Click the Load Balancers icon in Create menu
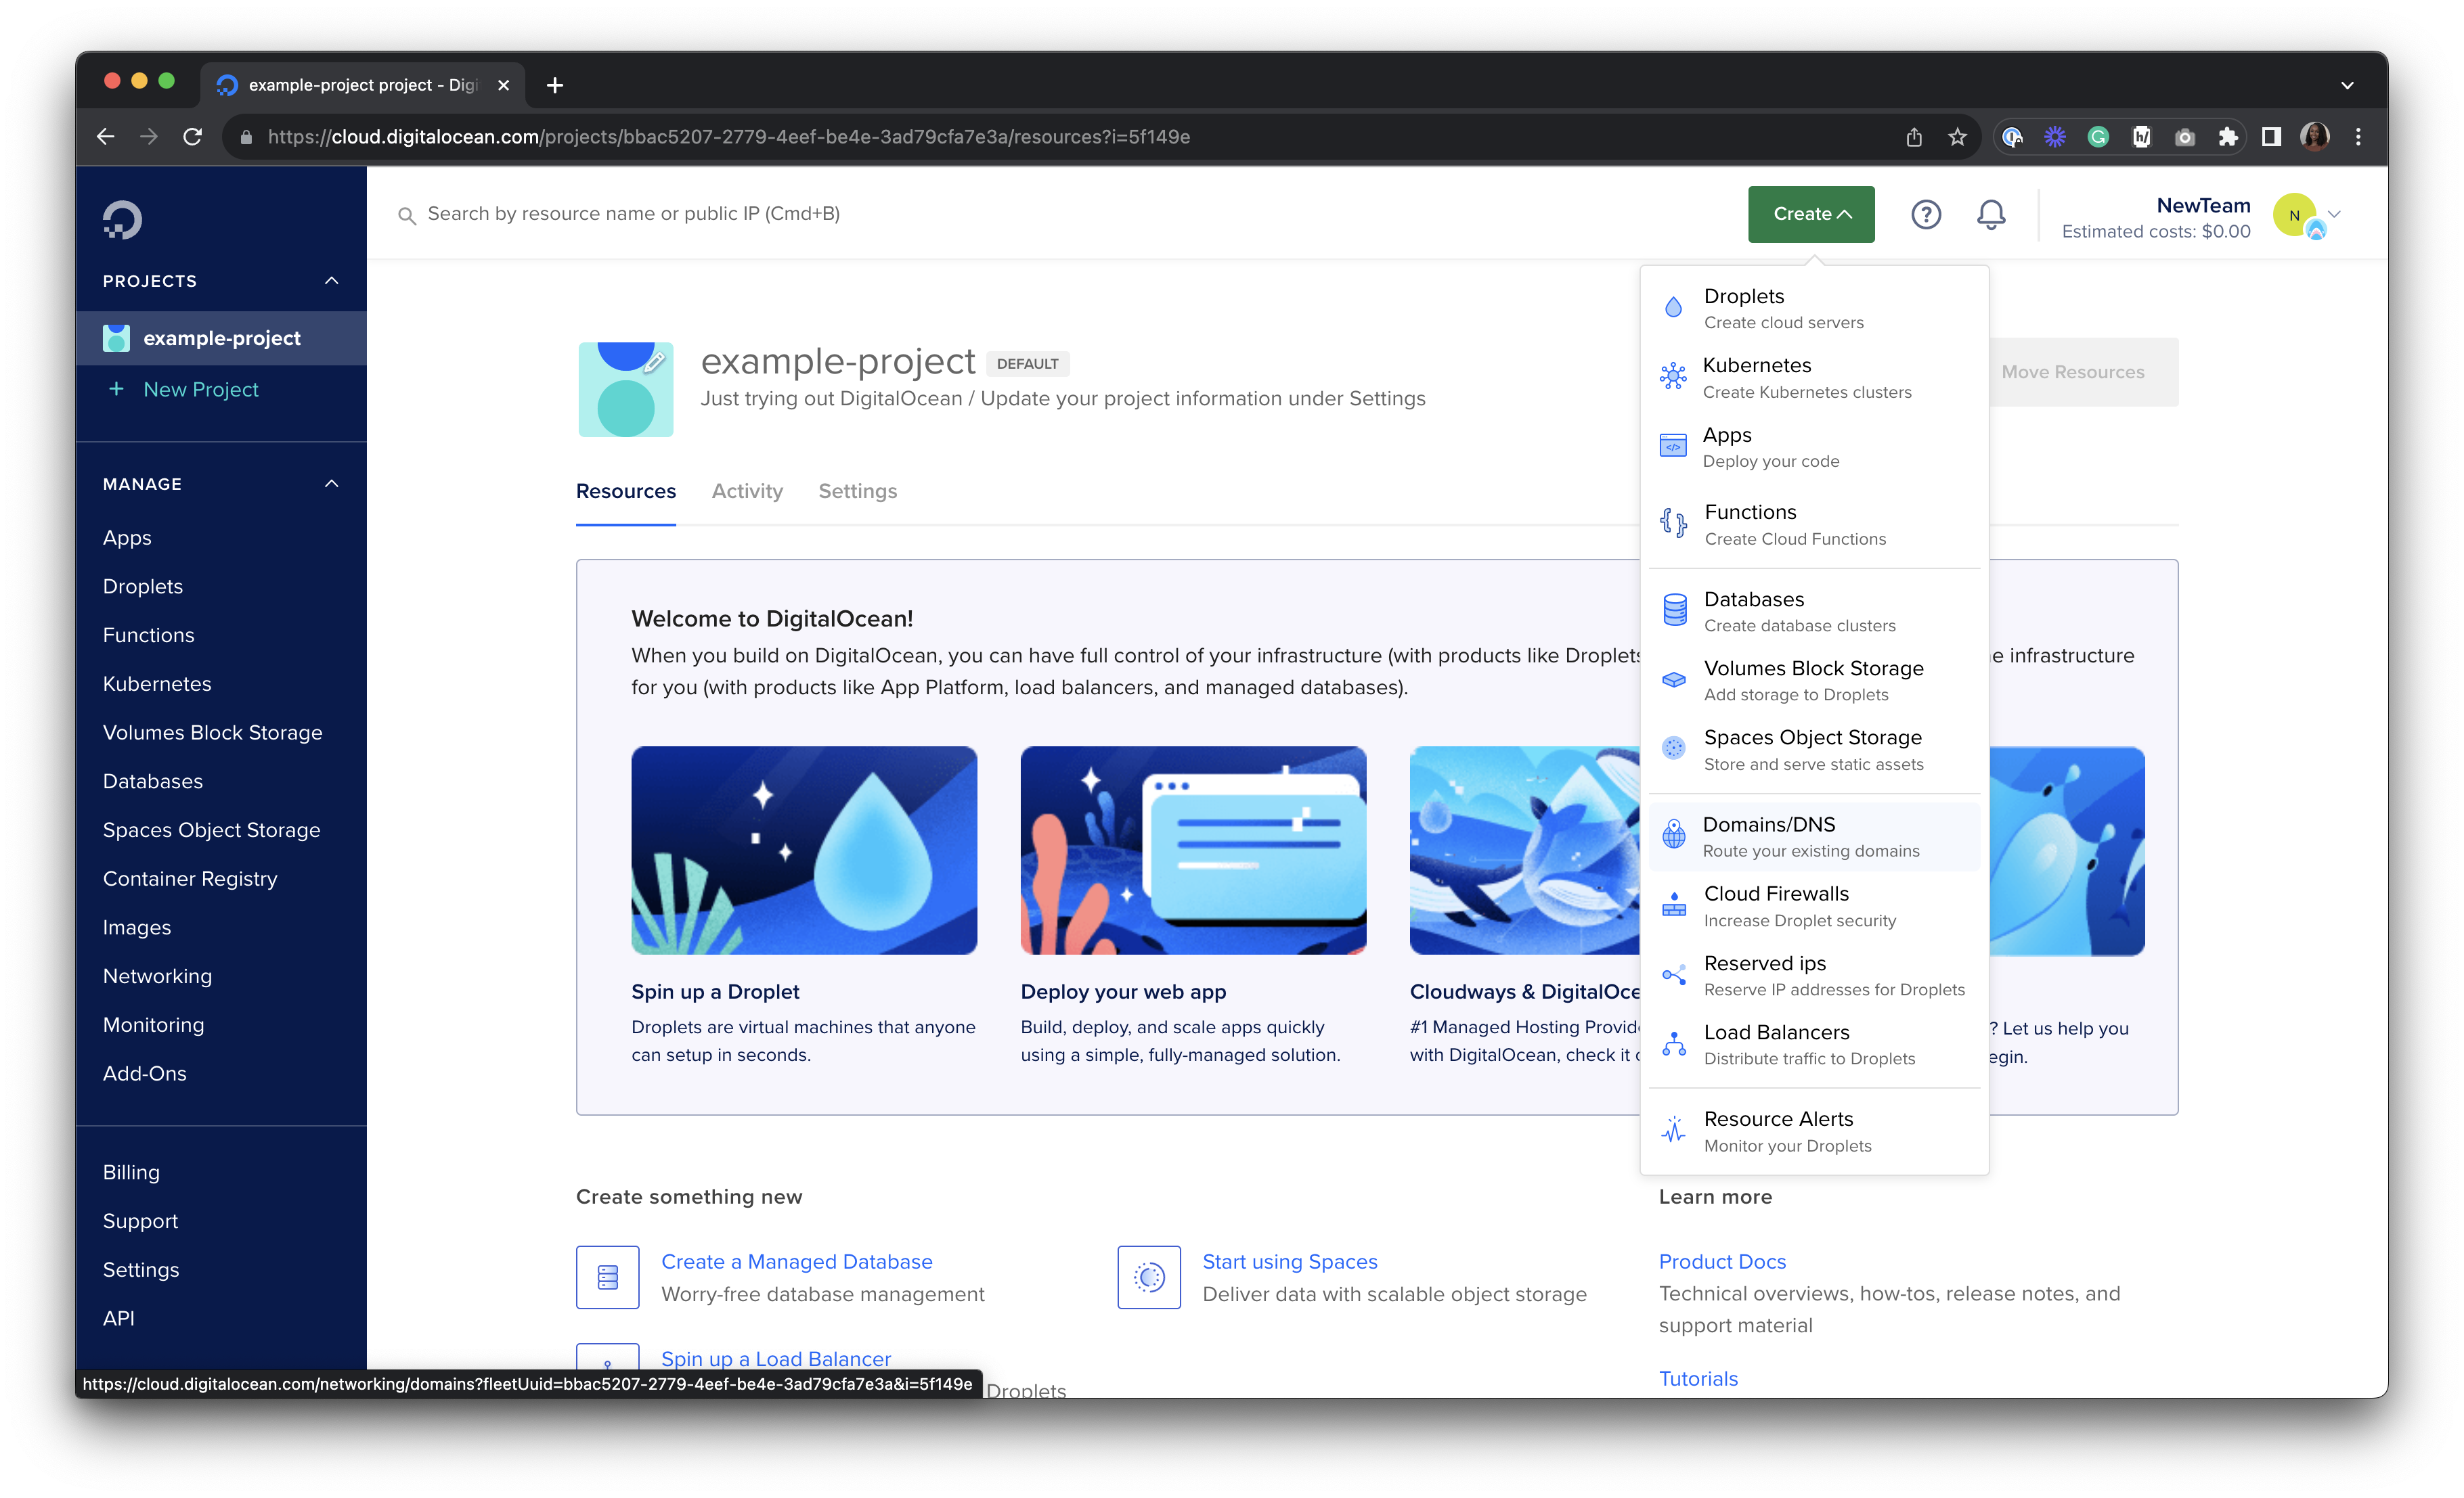Image resolution: width=2464 pixels, height=1498 pixels. [1674, 1043]
